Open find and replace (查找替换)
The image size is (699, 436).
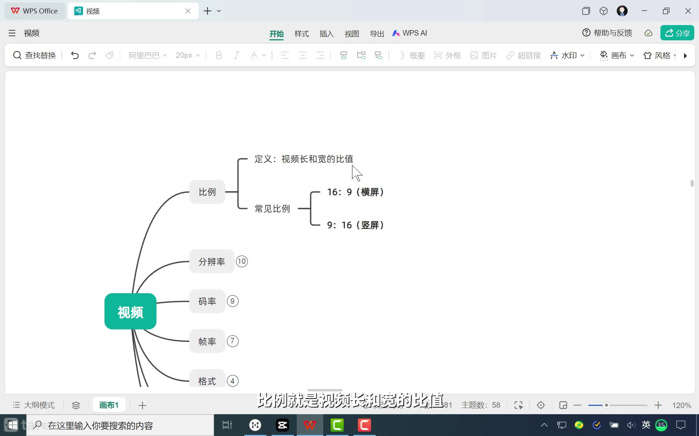(x=35, y=55)
